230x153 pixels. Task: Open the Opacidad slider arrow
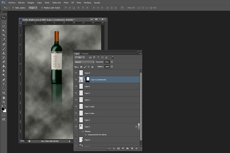pos(112,62)
